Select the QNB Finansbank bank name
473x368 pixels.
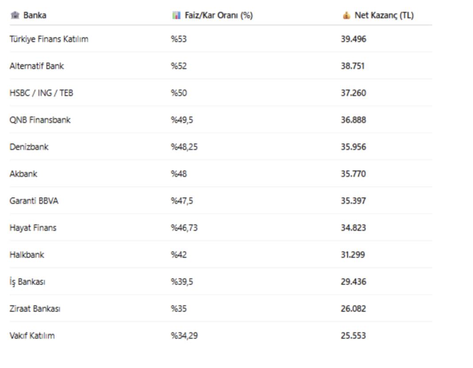(x=40, y=120)
